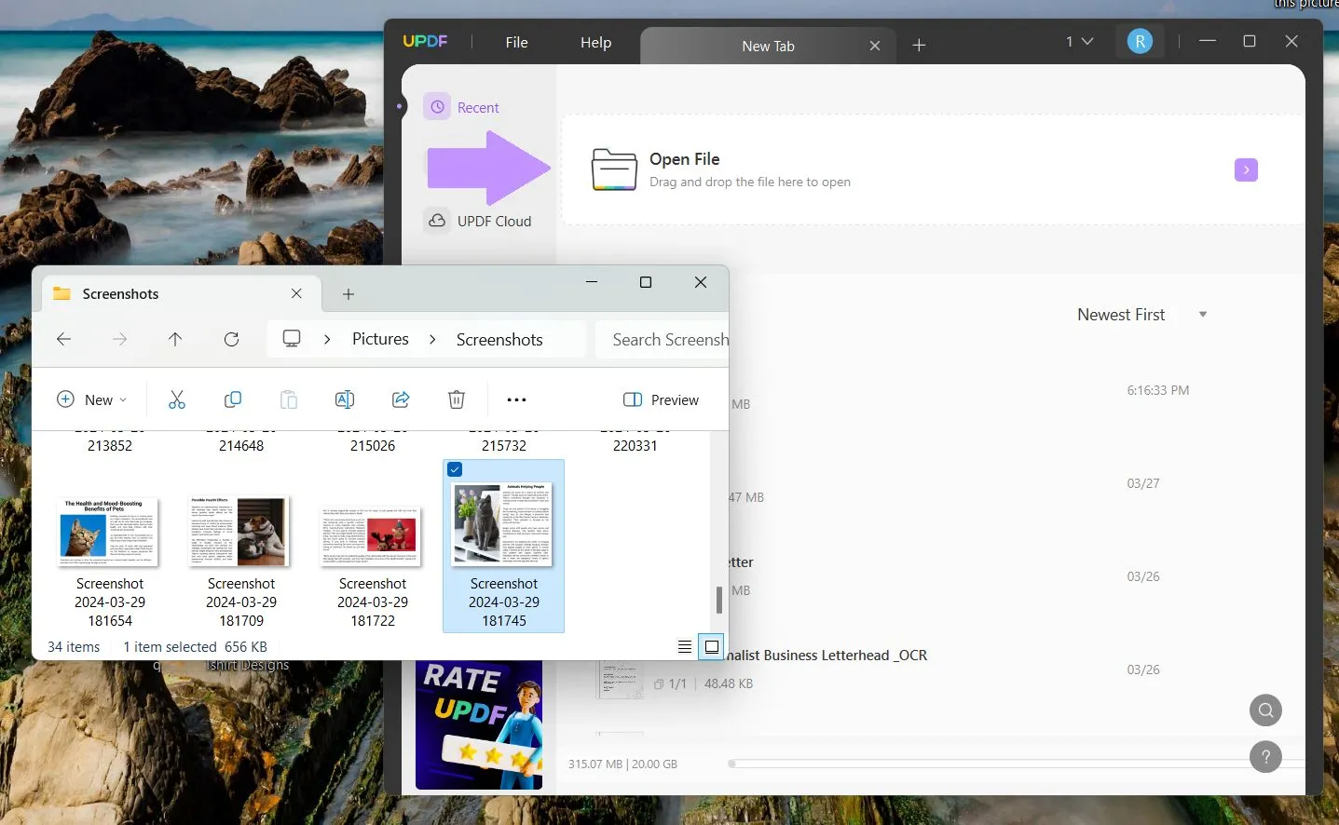The height and width of the screenshot is (825, 1339).
Task: Click the file name ending 214648
Action: tap(241, 446)
